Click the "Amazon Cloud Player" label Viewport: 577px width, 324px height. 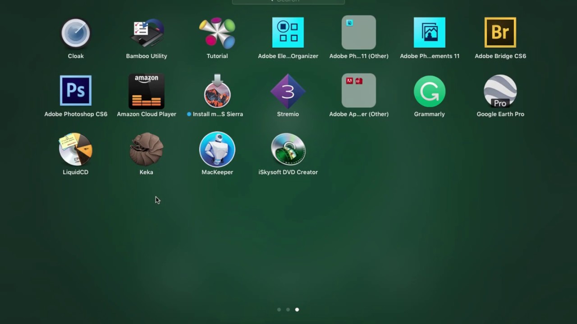tap(147, 114)
